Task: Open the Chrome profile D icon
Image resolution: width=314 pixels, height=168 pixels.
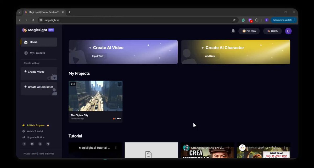Action: point(267,20)
